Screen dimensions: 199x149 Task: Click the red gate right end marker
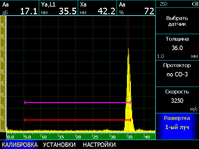(130, 120)
